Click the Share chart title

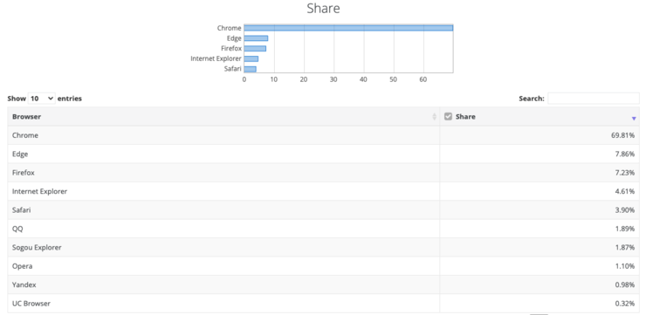[x=323, y=8]
